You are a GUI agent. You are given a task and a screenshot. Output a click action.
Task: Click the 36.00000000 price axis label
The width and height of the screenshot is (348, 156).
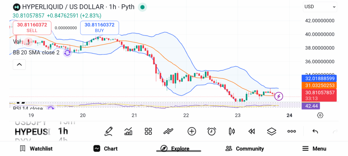pyautogui.click(x=320, y=62)
